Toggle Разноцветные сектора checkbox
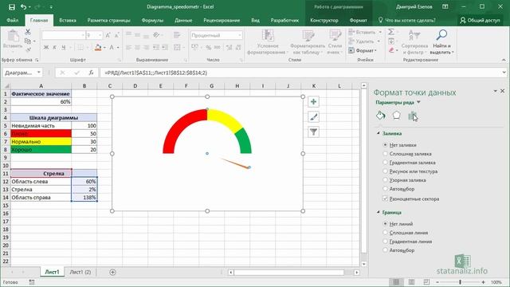This screenshot has width=510, height=287. pos(385,199)
